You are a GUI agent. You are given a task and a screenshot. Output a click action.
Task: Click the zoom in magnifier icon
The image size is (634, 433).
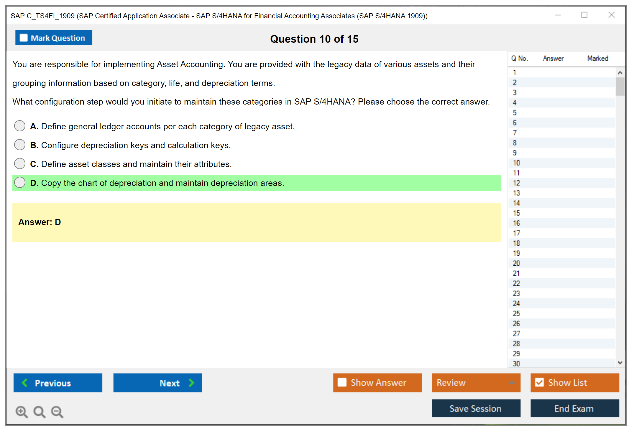coord(22,411)
